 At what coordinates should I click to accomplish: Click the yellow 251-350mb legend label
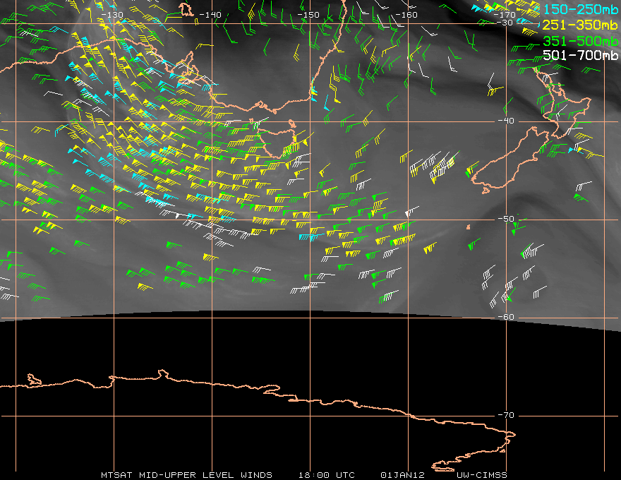click(x=581, y=25)
